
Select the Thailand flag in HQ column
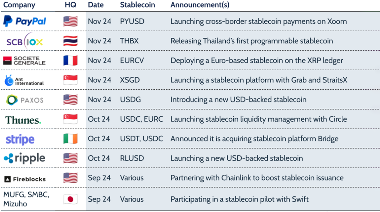pos(70,41)
